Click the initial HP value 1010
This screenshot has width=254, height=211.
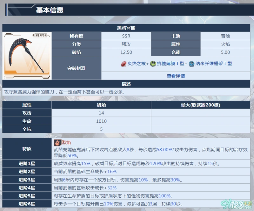pos(101,121)
